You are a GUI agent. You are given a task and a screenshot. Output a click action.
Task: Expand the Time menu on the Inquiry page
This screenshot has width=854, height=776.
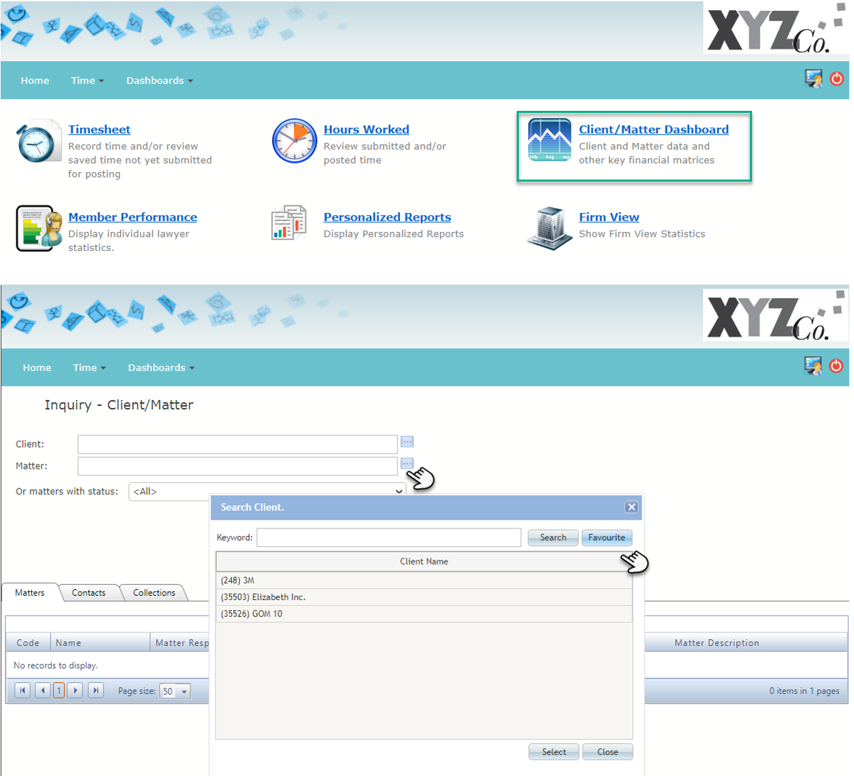(90, 368)
